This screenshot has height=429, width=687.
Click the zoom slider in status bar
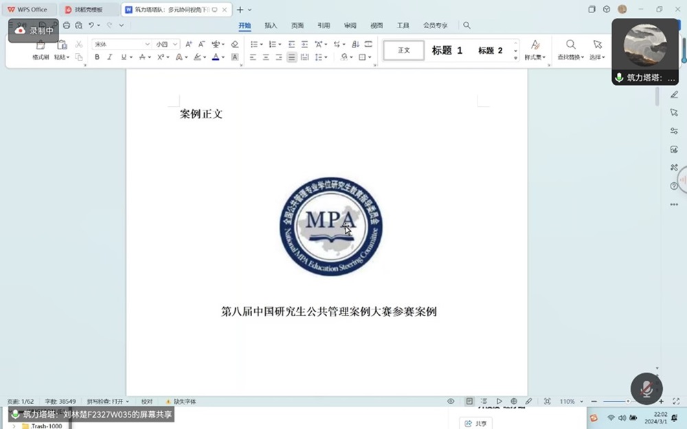click(627, 401)
